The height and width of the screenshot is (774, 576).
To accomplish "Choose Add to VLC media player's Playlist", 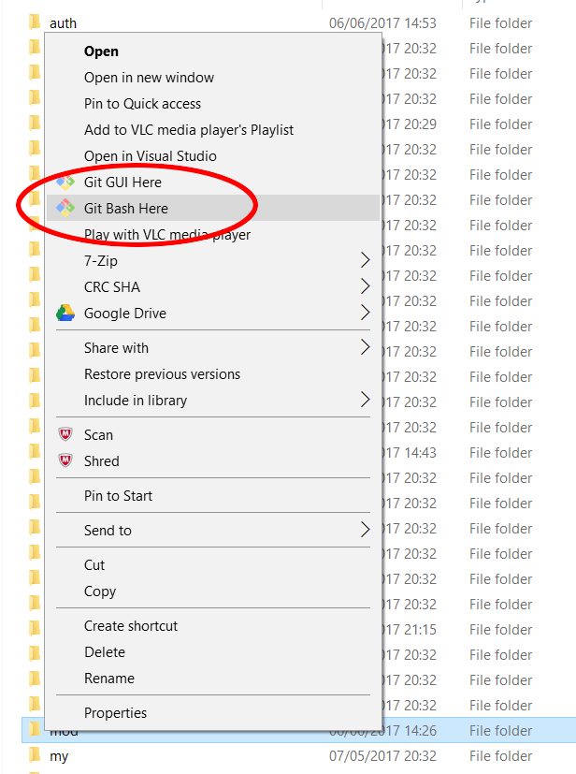I will pos(213,130).
